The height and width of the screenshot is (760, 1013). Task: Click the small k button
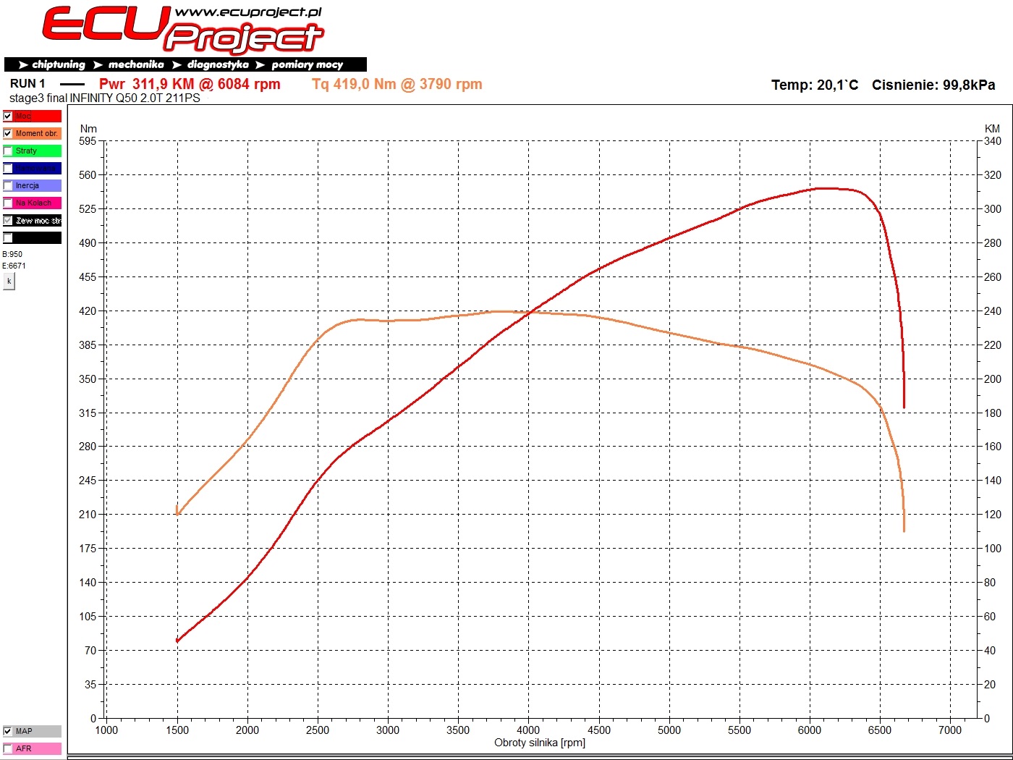click(x=9, y=281)
